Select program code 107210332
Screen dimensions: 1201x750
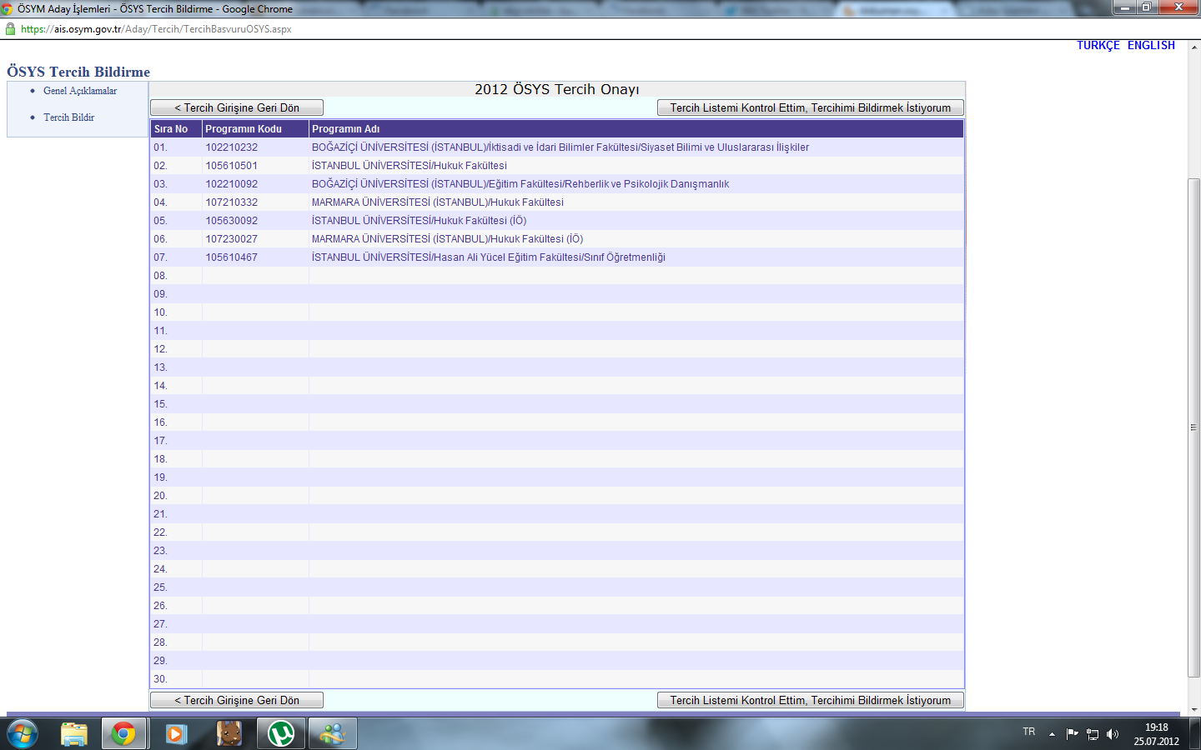coord(232,202)
